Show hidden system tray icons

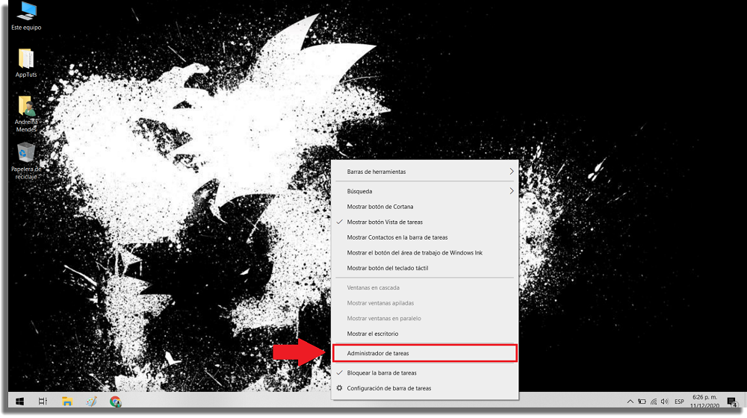[630, 402]
